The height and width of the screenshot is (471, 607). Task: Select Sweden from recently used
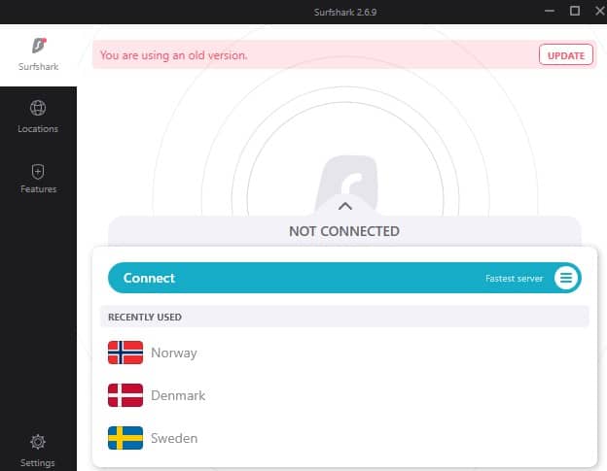click(344, 438)
